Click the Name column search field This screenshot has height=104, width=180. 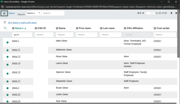click(x=65, y=35)
